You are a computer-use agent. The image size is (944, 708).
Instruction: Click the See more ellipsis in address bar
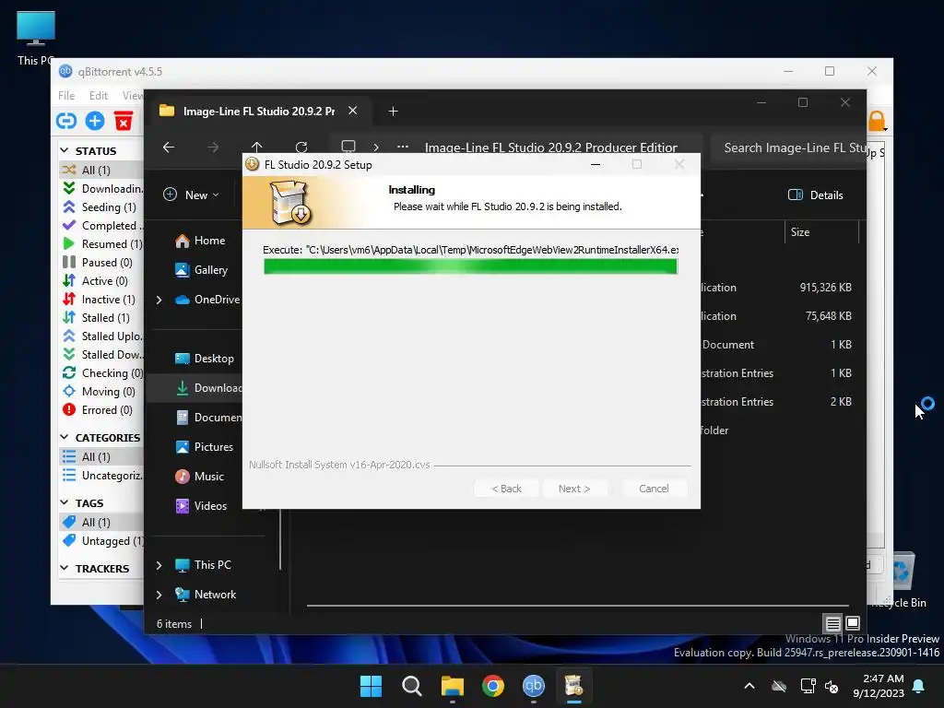(403, 147)
